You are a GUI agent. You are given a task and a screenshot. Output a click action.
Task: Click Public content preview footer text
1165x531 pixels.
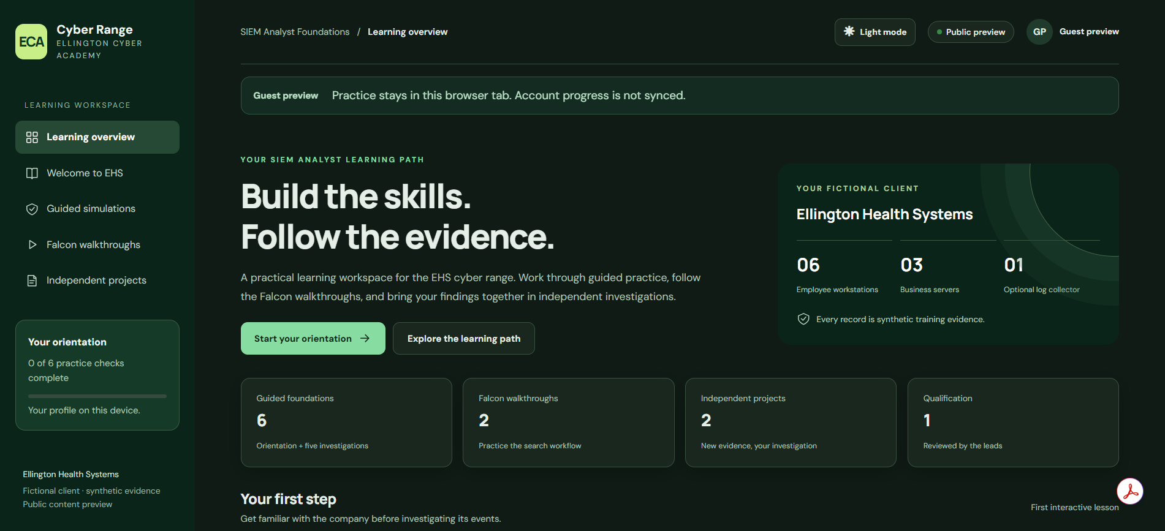[x=67, y=504]
